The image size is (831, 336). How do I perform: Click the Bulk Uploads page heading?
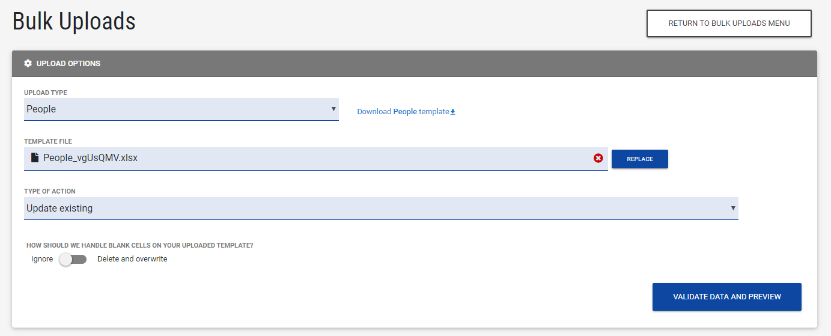74,22
